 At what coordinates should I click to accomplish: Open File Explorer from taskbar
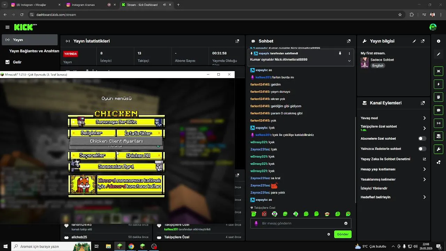[x=108, y=246]
